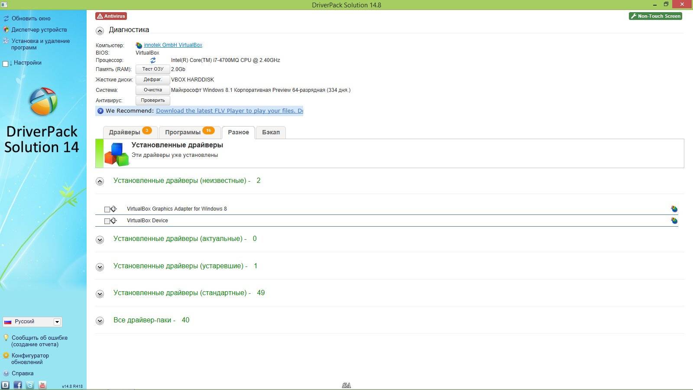Click the blue arrow recommendation icon
This screenshot has width=693, height=390.
100,111
